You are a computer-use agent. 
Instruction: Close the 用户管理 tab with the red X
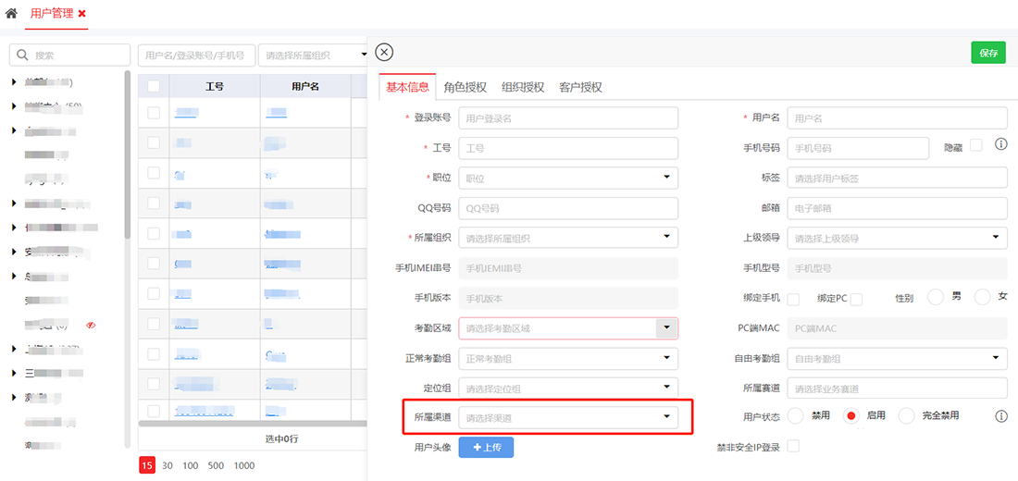[x=82, y=14]
